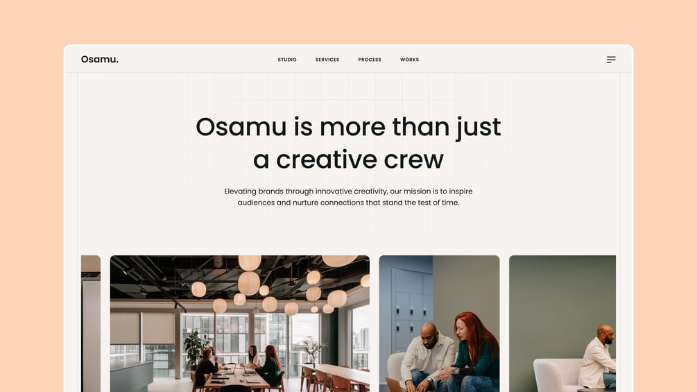This screenshot has height=392, width=697.
Task: Click the headline 'Osamu is more than just'
Action: (348, 127)
